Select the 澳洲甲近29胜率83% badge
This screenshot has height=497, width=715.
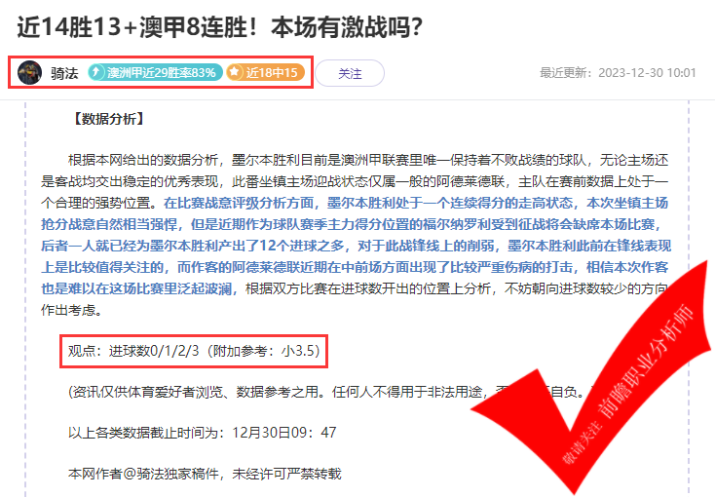point(155,72)
